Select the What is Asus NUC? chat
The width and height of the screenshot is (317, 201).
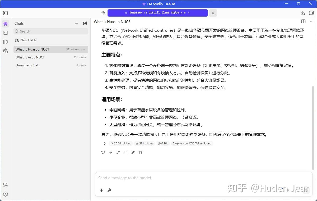pos(51,57)
